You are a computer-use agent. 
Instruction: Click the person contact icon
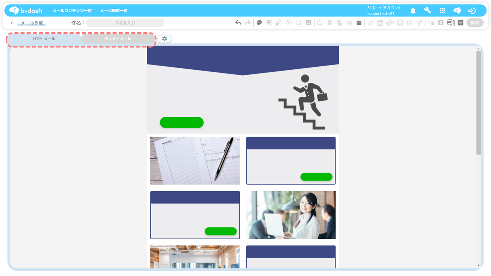pyautogui.click(x=441, y=23)
